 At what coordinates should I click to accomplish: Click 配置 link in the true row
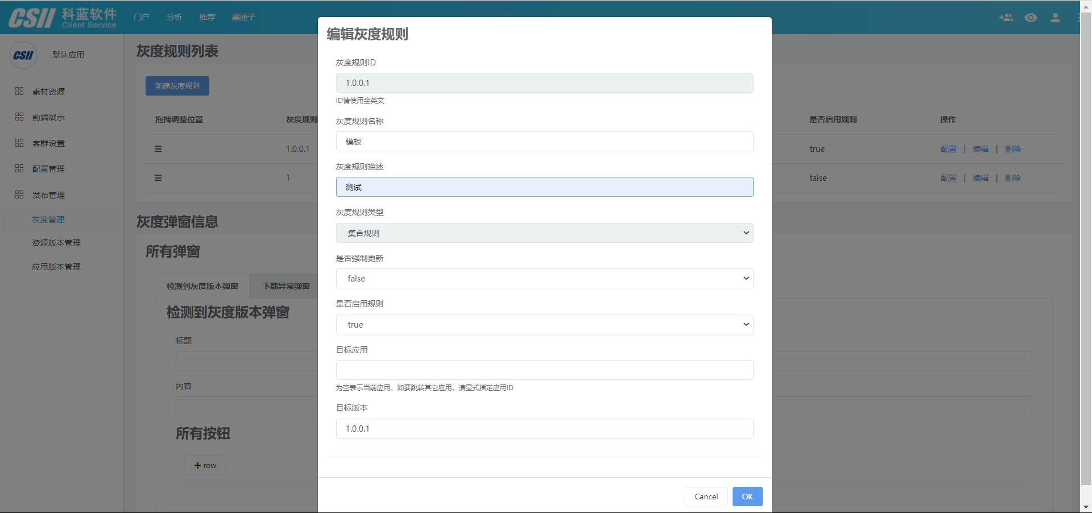pos(948,149)
